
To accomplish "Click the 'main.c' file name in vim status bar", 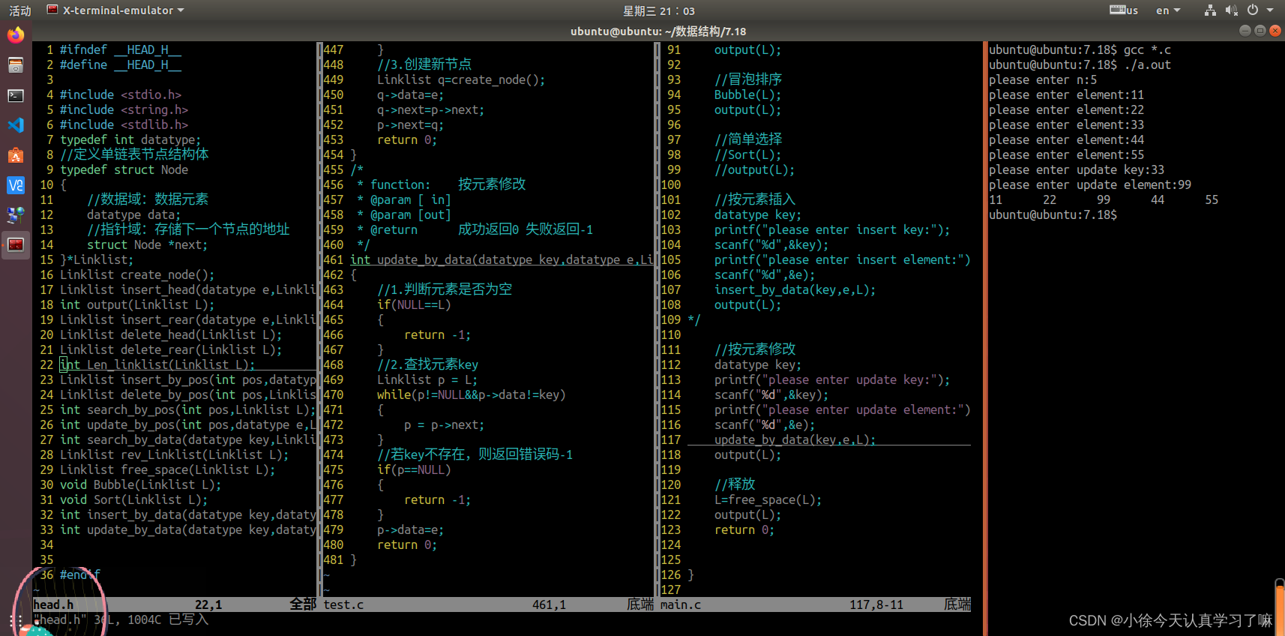I will coord(681,604).
